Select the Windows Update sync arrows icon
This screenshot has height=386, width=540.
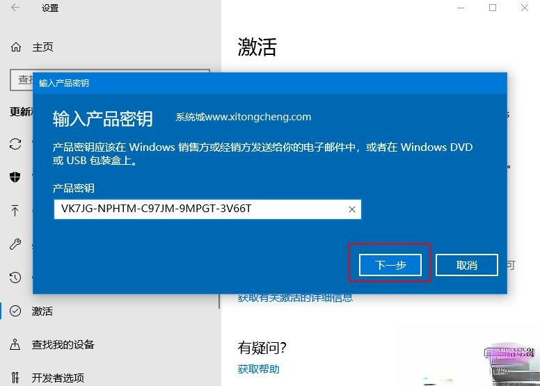coord(15,144)
